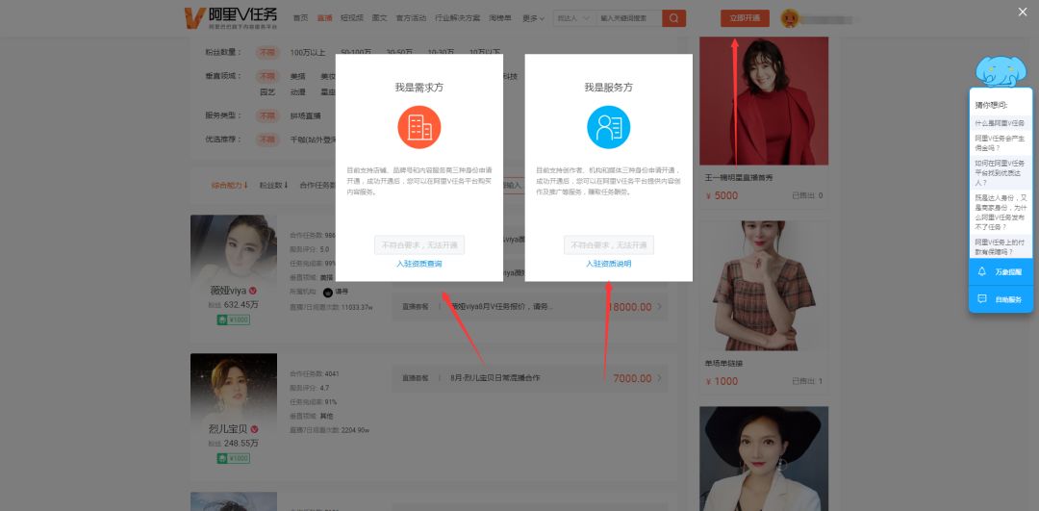Click the black 谦寻 agency icon
The width and height of the screenshot is (1039, 511).
click(x=327, y=293)
